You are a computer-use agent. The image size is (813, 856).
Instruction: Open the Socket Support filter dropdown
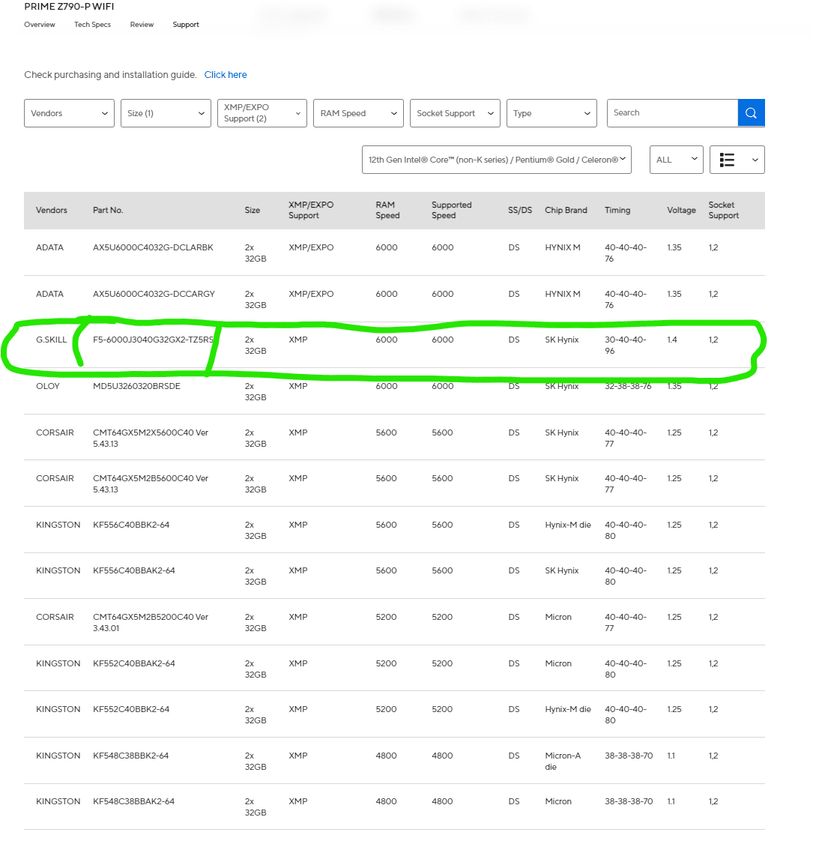455,113
